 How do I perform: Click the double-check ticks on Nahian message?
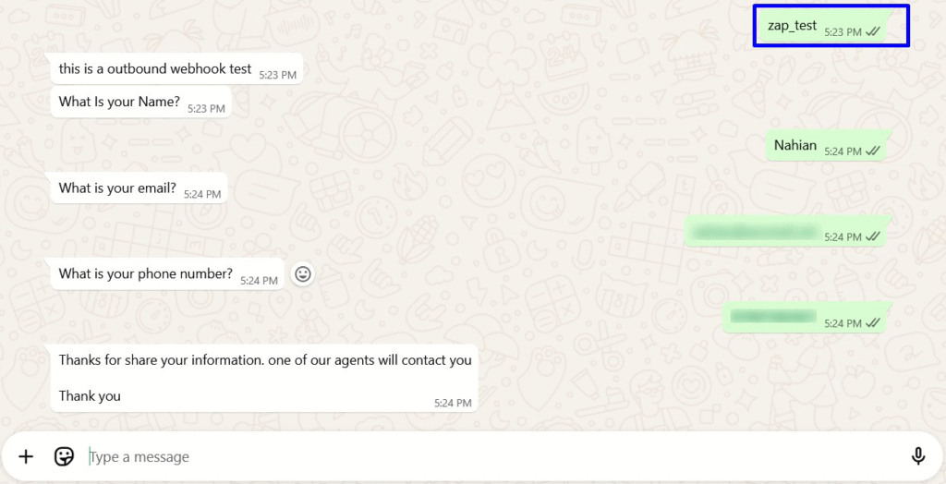[872, 151]
